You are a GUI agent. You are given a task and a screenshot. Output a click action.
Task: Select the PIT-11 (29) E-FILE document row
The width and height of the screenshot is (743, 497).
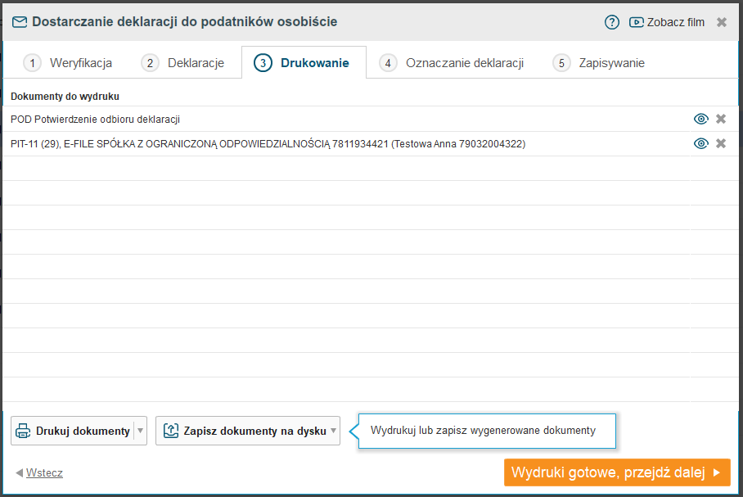268,144
